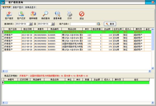Select row with 普通客户 customer
The image size is (156, 106).
(77, 49)
